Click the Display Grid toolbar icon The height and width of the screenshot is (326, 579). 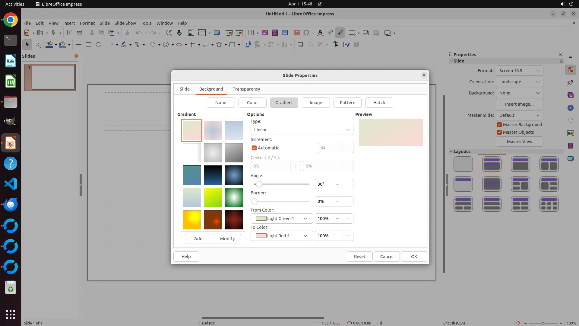[191, 33]
